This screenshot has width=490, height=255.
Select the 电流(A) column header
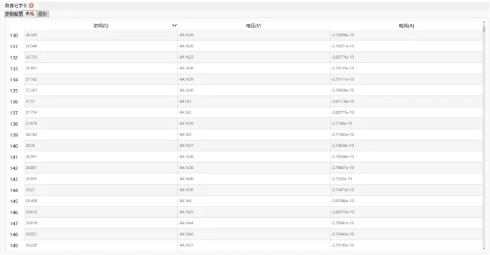click(x=406, y=25)
